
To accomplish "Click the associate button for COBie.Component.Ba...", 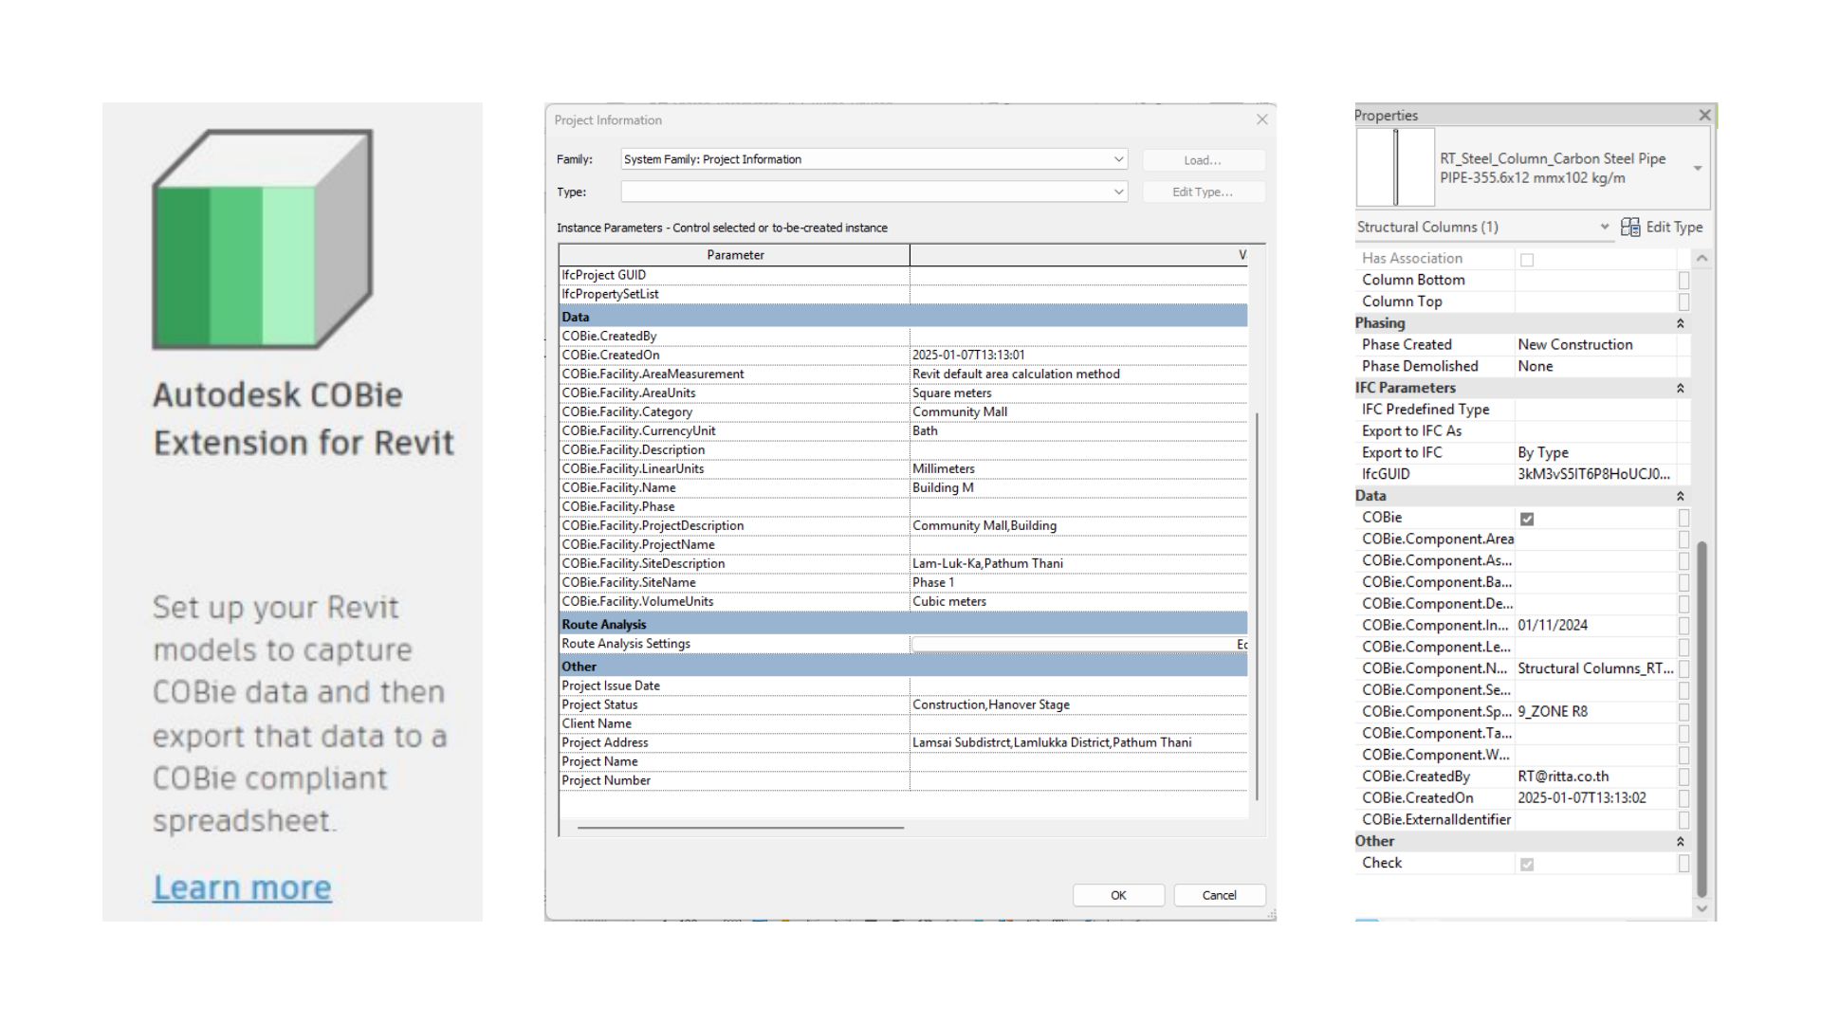I will point(1683,582).
